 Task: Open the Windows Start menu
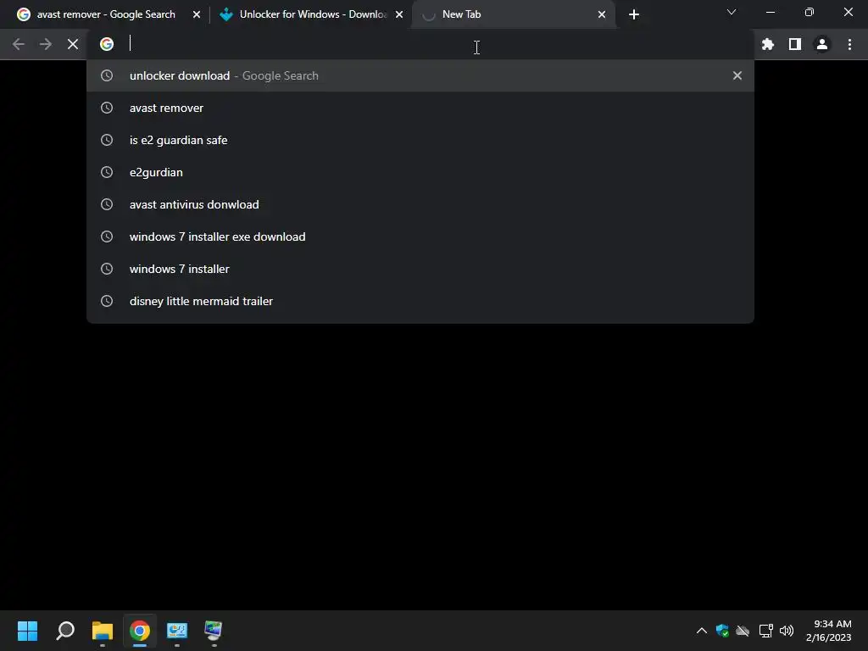click(x=27, y=631)
